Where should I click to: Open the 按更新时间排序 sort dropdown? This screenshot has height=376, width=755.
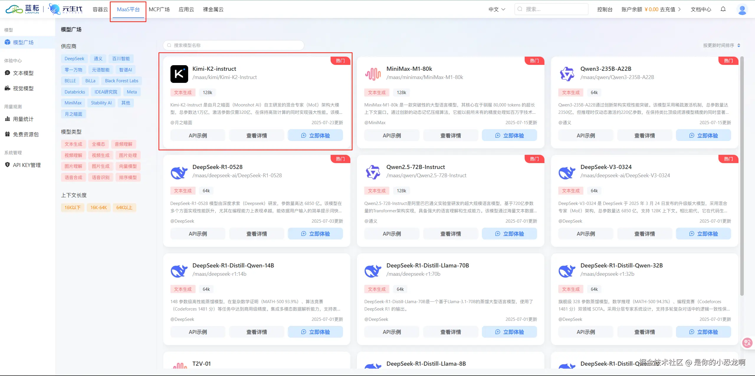click(721, 45)
